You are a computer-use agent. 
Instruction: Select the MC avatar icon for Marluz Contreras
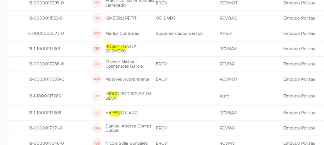97,34
